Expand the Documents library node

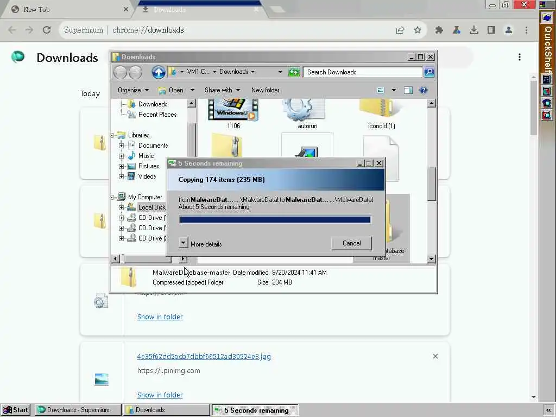click(x=121, y=146)
